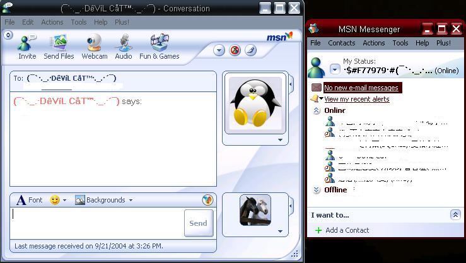Open Edit menu in Conversation window
The width and height of the screenshot is (466, 263).
click(28, 22)
